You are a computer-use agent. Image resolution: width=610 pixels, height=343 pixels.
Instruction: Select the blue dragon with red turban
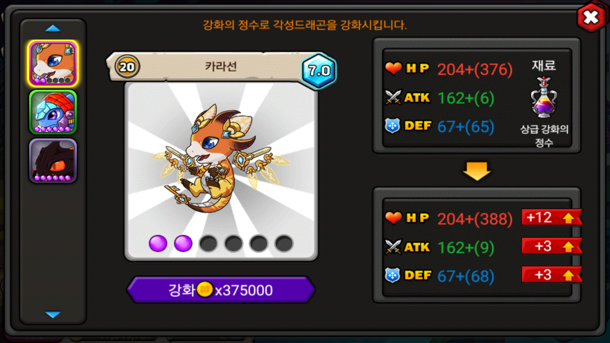pyautogui.click(x=52, y=112)
